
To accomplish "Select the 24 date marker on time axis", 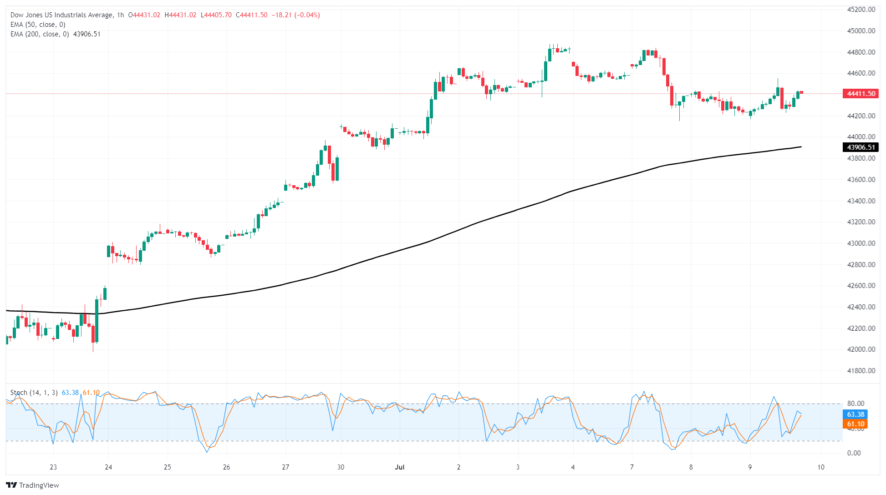I will click(x=108, y=467).
